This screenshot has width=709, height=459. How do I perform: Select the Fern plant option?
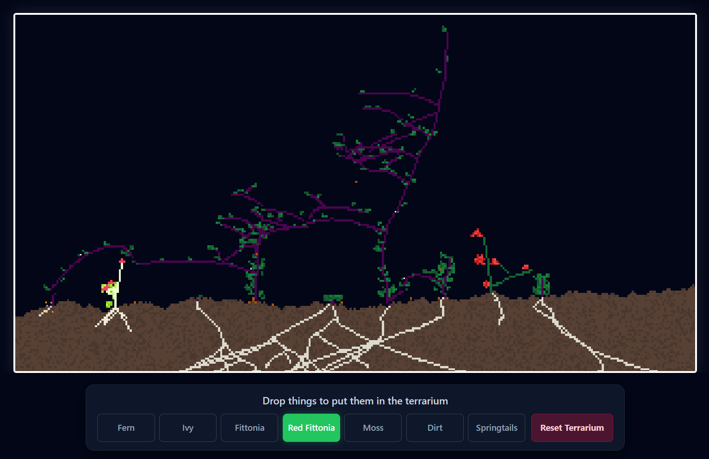[x=126, y=428]
